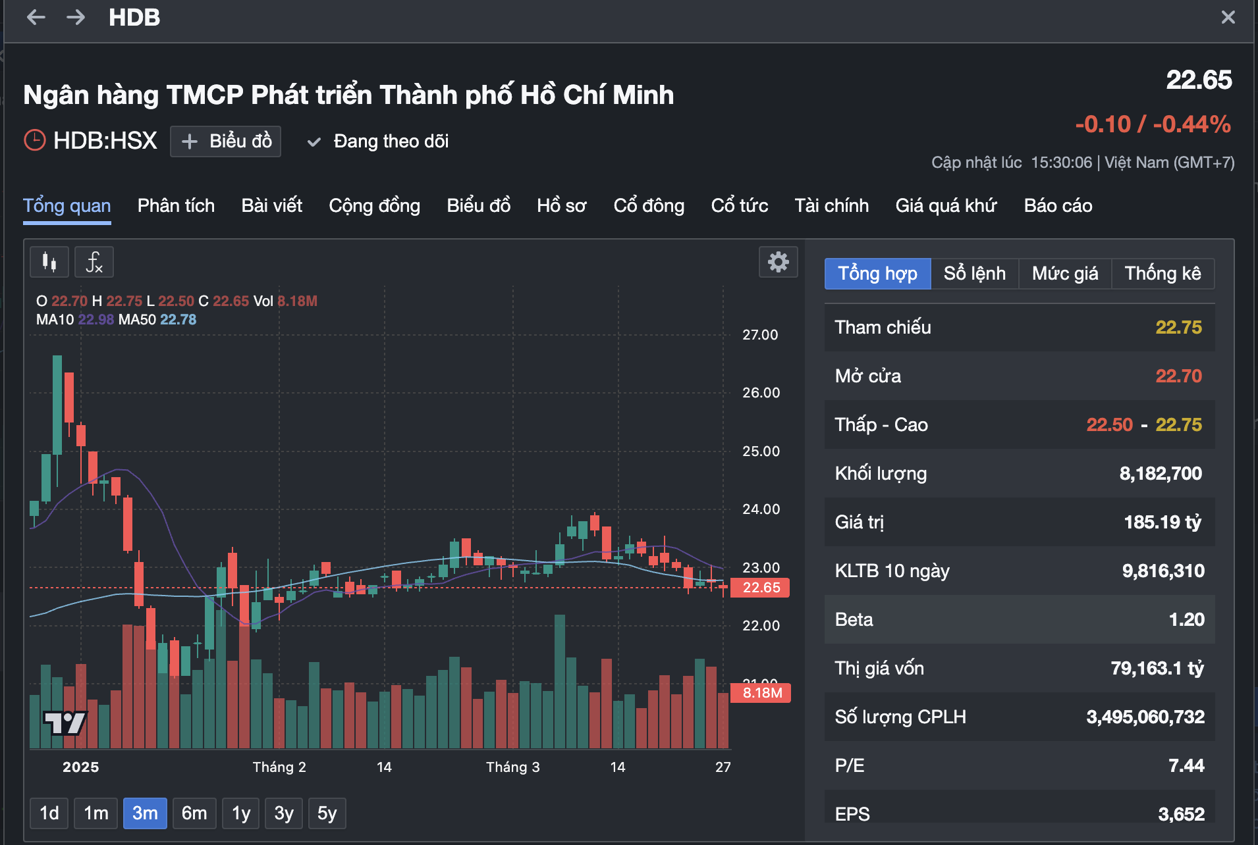Click the forward arrow navigation icon
The width and height of the screenshot is (1258, 845).
(76, 17)
